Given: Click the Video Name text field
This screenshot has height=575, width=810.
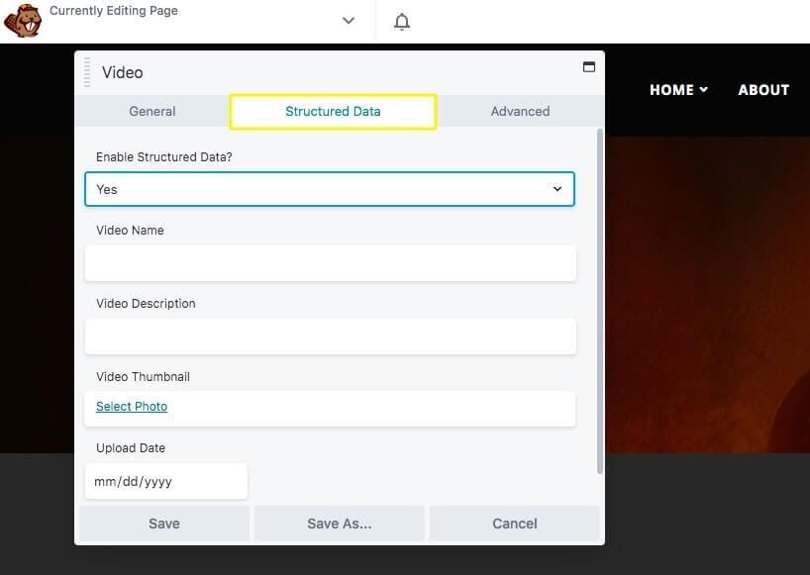Looking at the screenshot, I should click(x=330, y=263).
